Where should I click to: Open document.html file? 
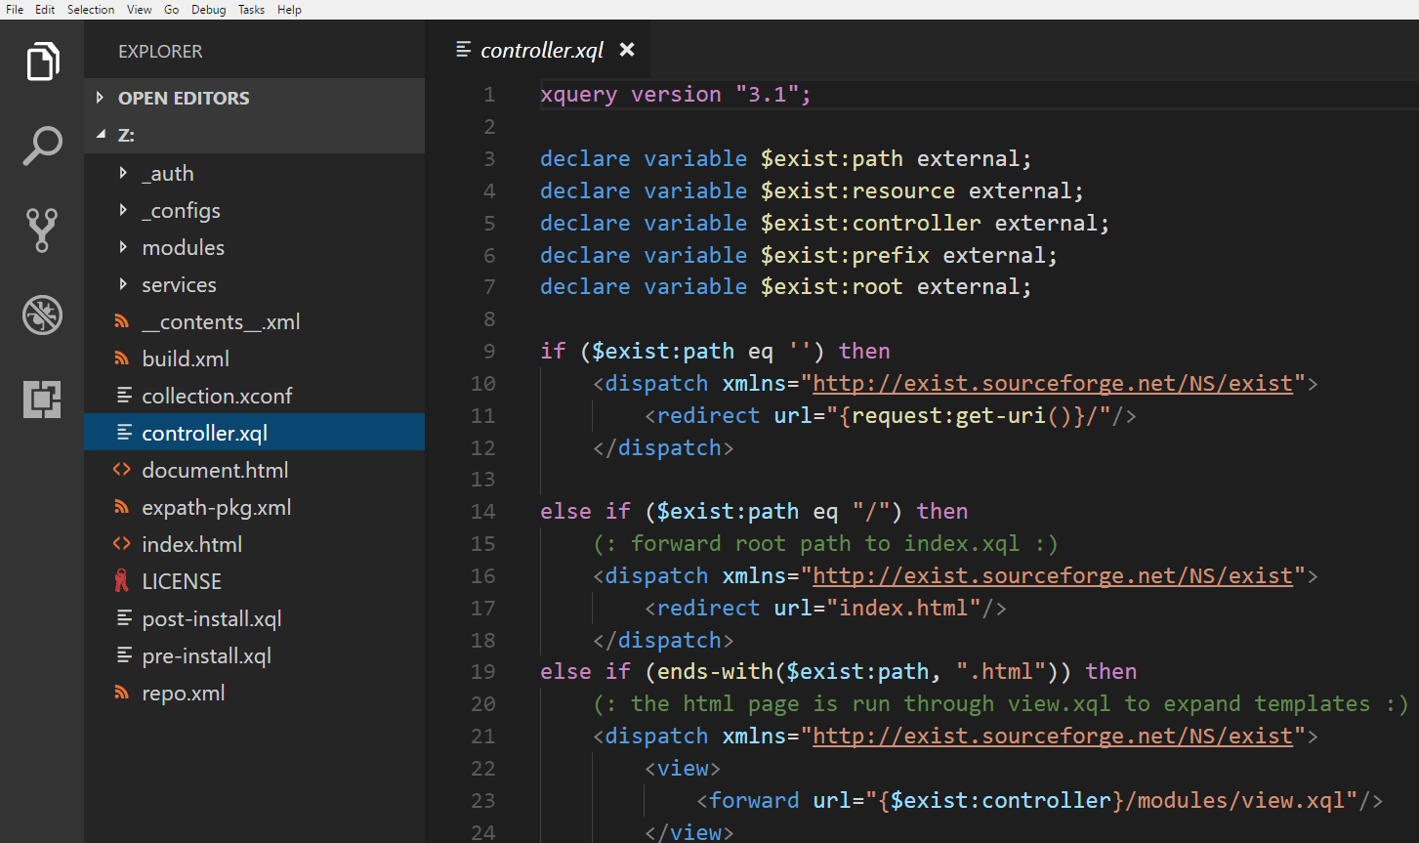215,470
